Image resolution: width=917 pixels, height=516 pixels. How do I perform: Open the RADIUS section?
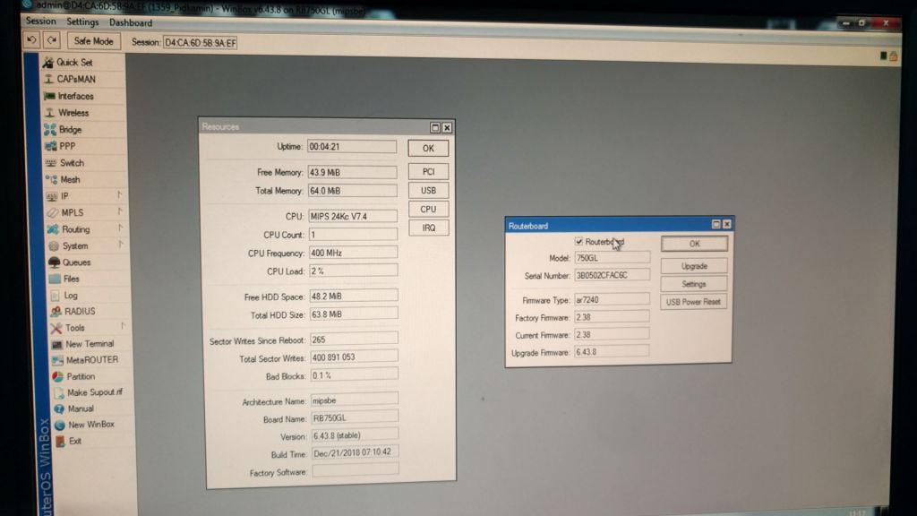(79, 311)
